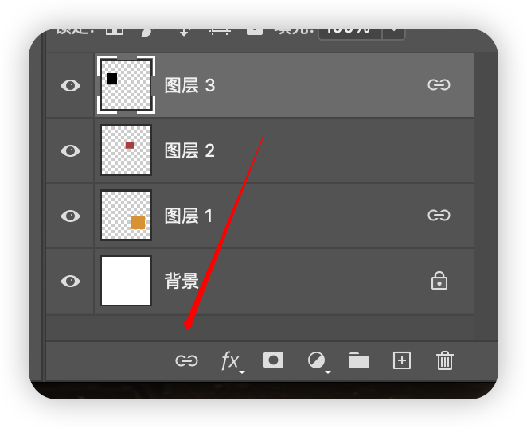This screenshot has height=428, width=527.
Task: Select layer name 图层 2
Action: click(x=190, y=150)
